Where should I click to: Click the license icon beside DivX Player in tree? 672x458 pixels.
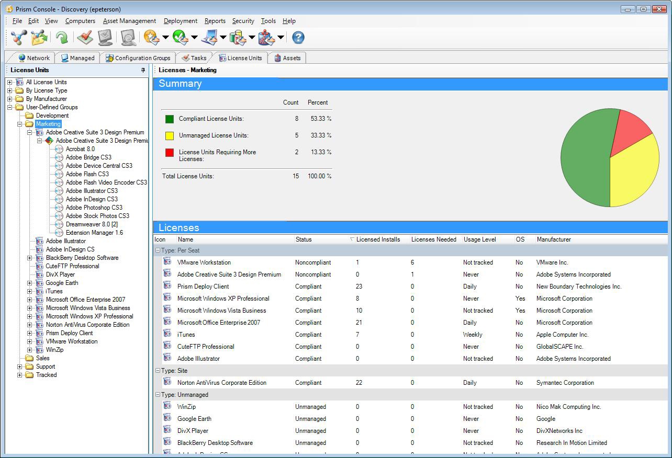[x=39, y=274]
